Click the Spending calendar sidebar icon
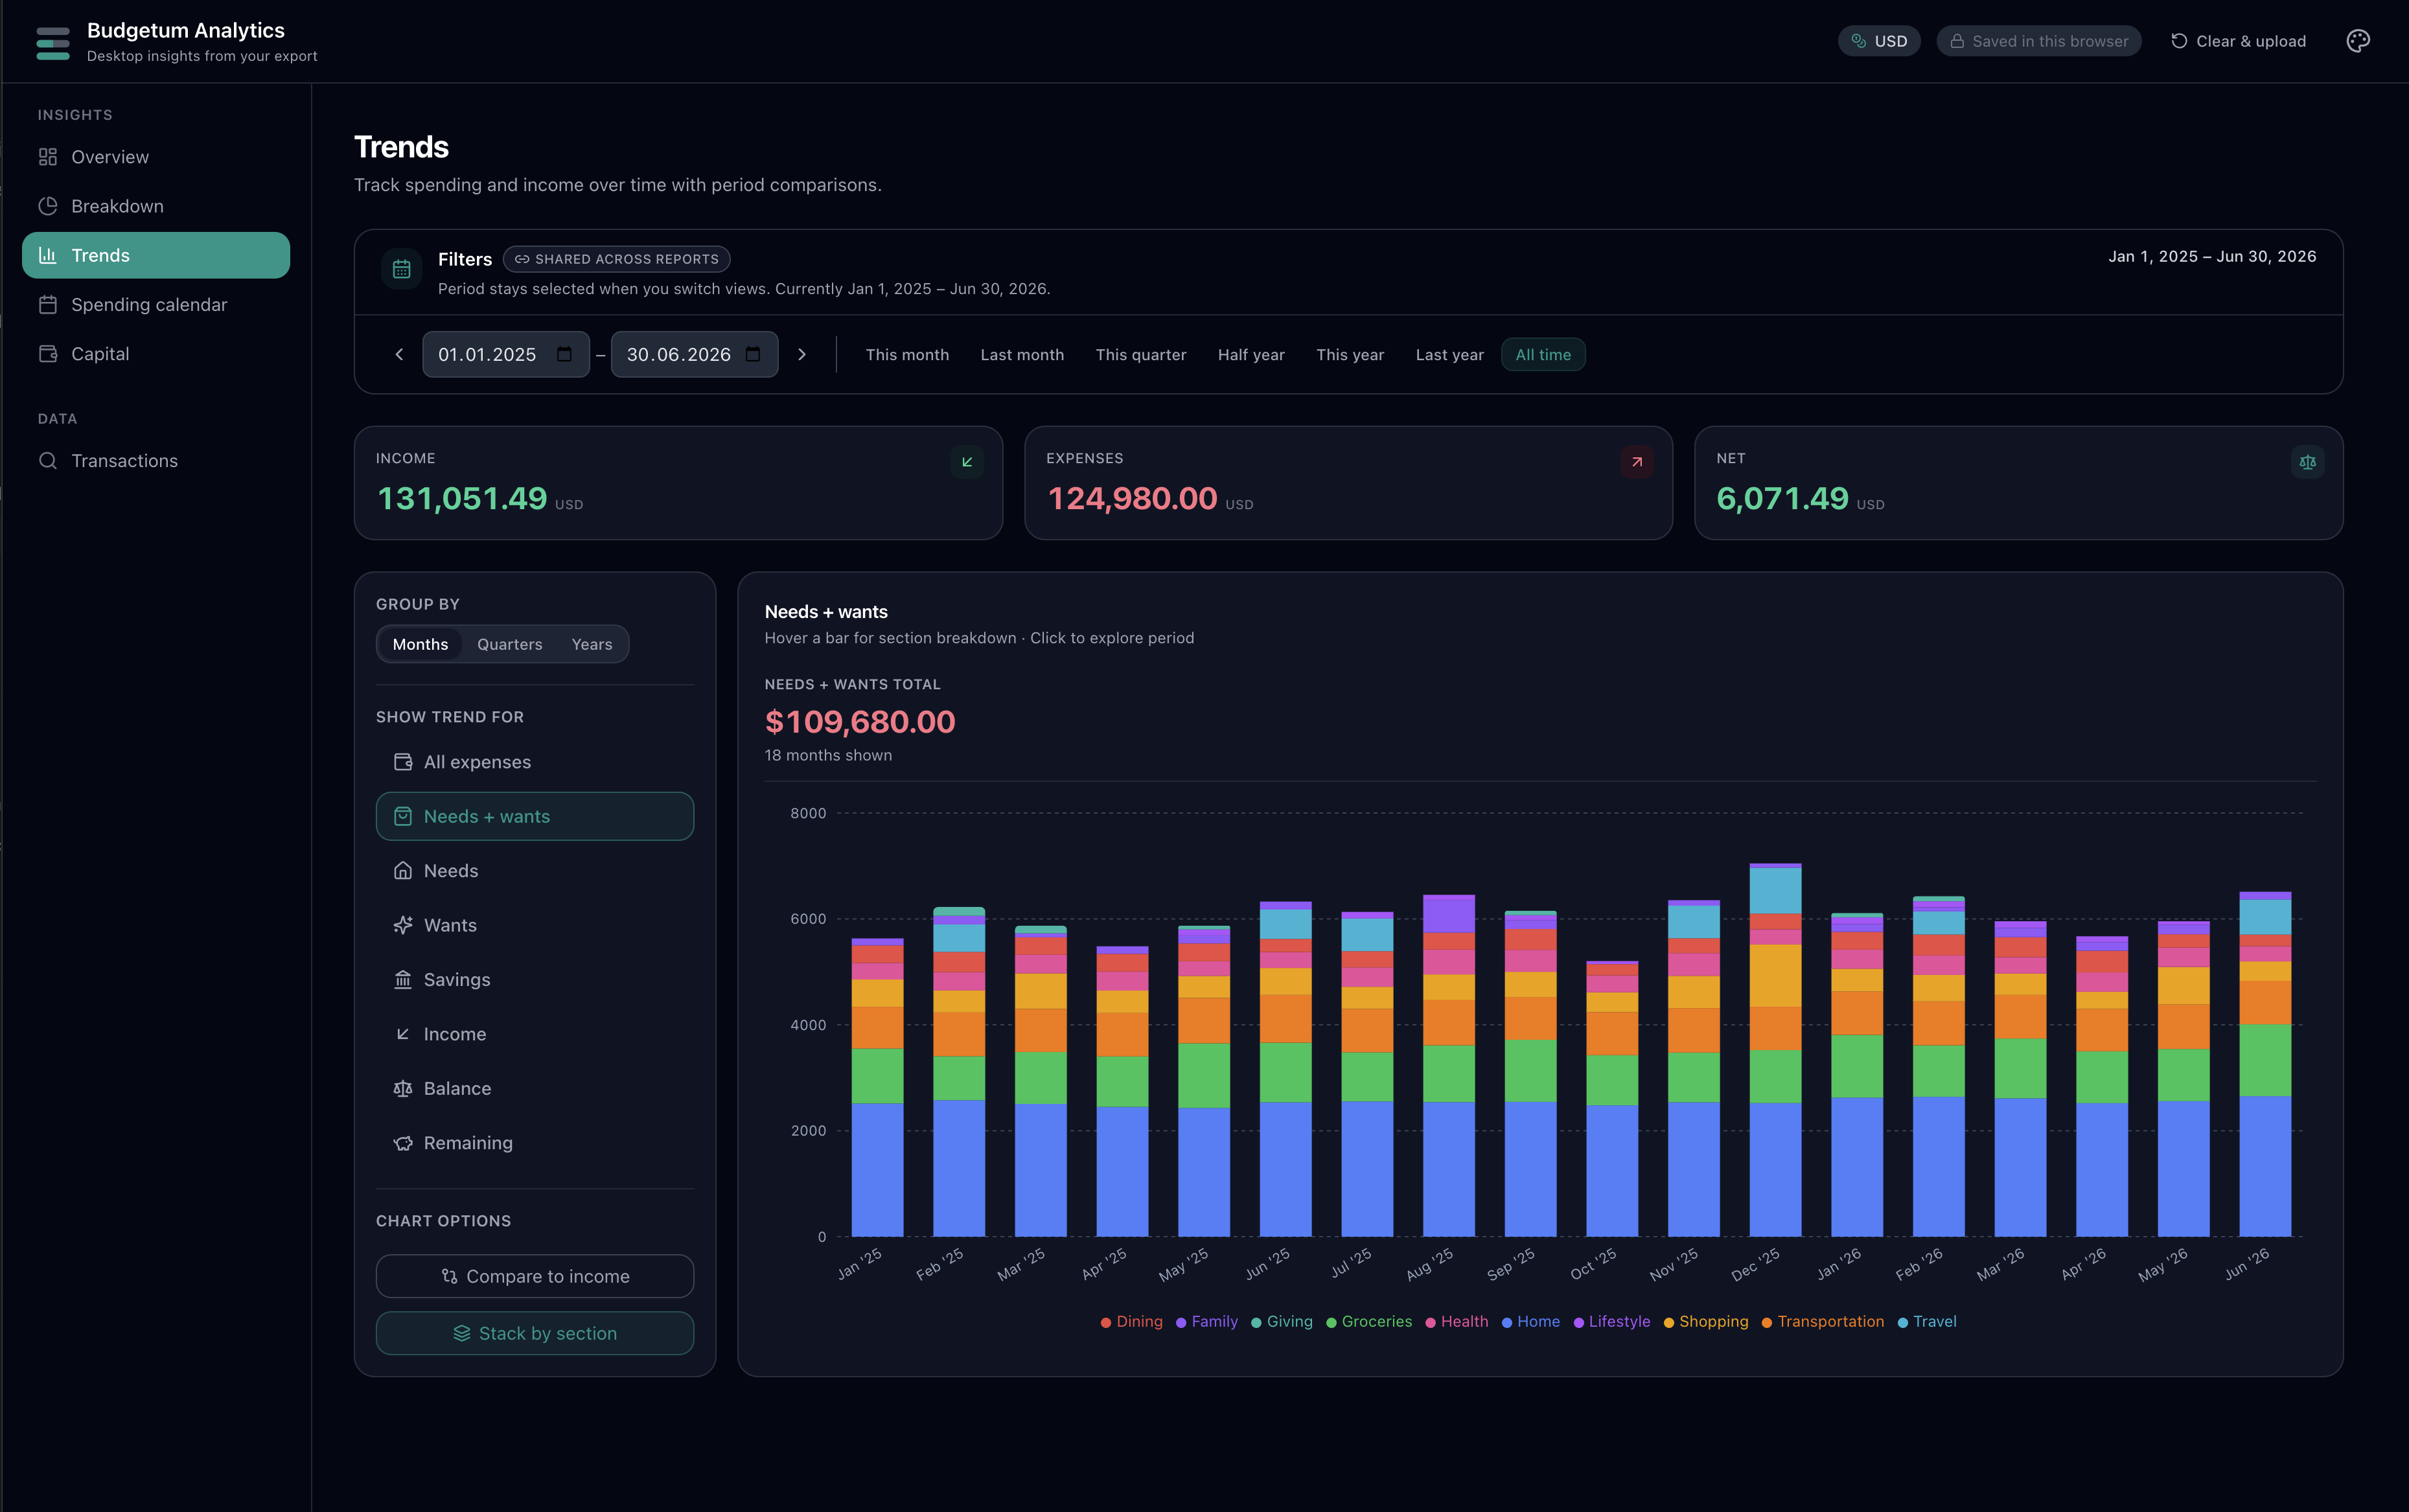Image resolution: width=2409 pixels, height=1512 pixels. pos(48,304)
